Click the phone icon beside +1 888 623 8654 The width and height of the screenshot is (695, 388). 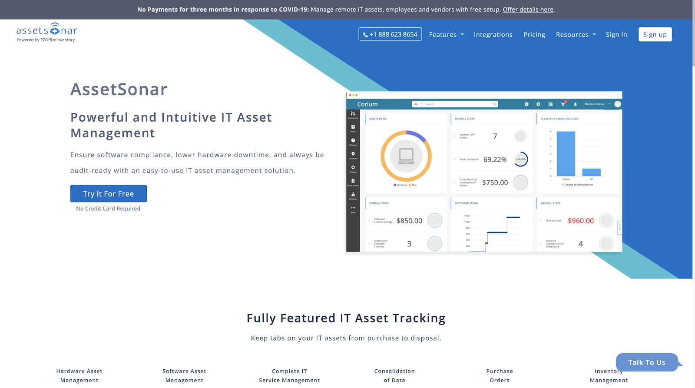(366, 35)
